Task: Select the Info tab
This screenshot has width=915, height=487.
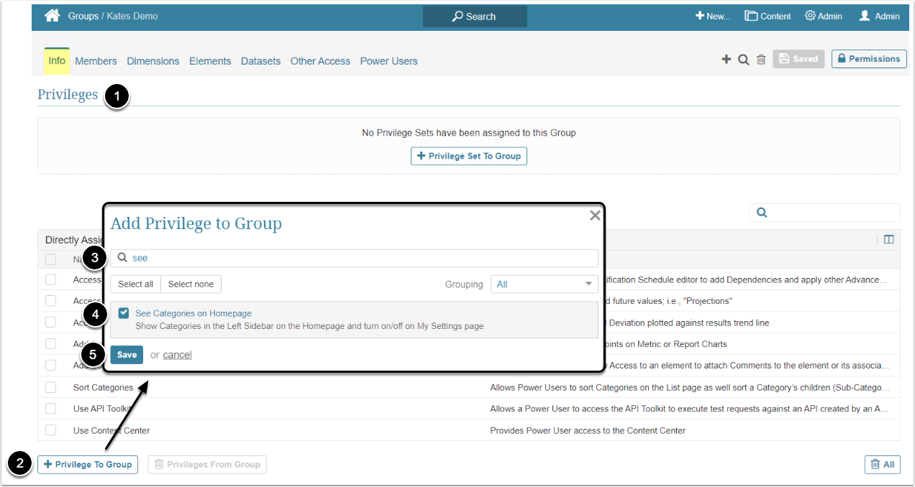Action: [x=57, y=61]
